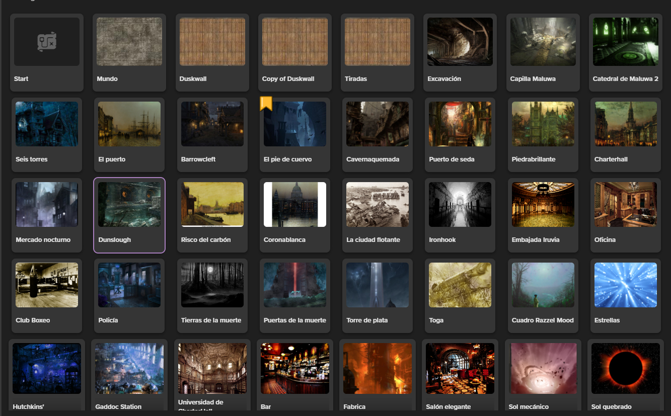
Task: Open the Coronablanca page thumbnail
Action: (x=294, y=205)
